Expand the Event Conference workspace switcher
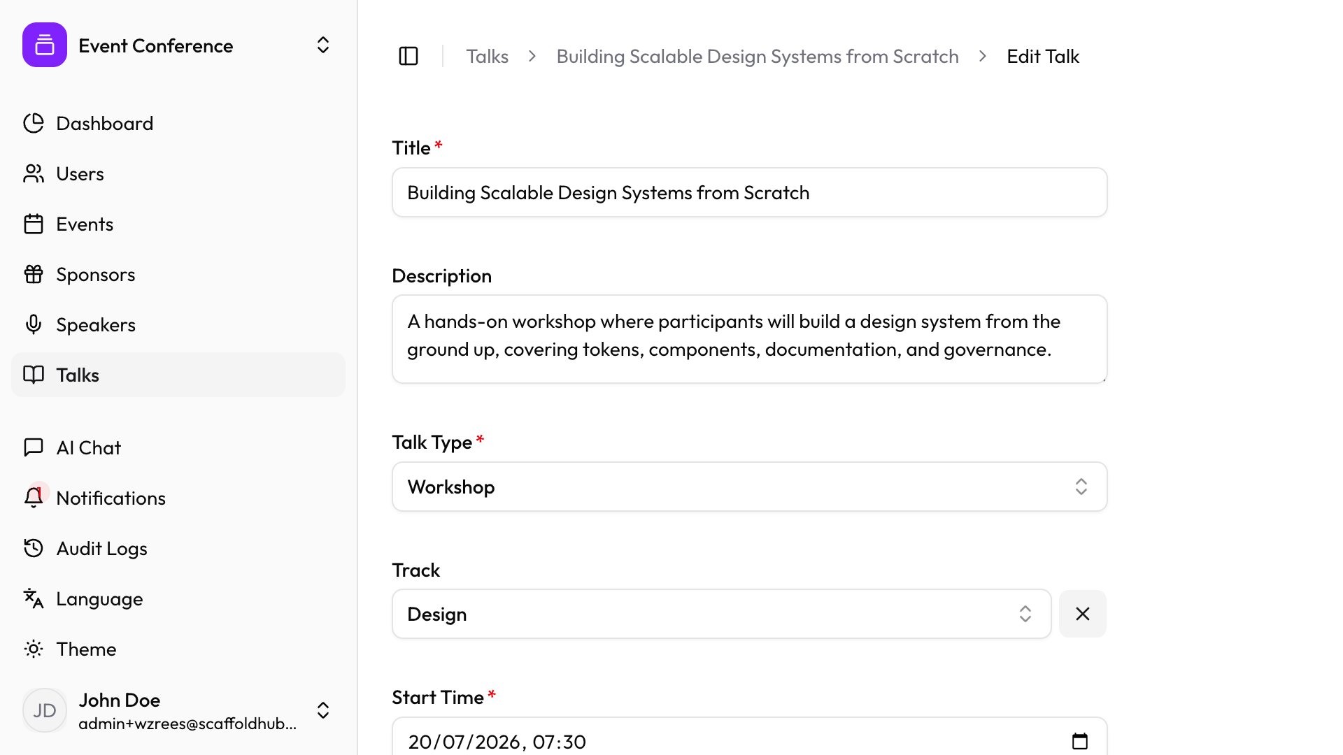This screenshot has width=1343, height=755. pyautogui.click(x=322, y=45)
